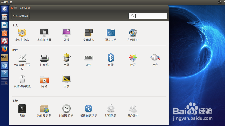Open the 外观 appearance settings

[x=66, y=35]
